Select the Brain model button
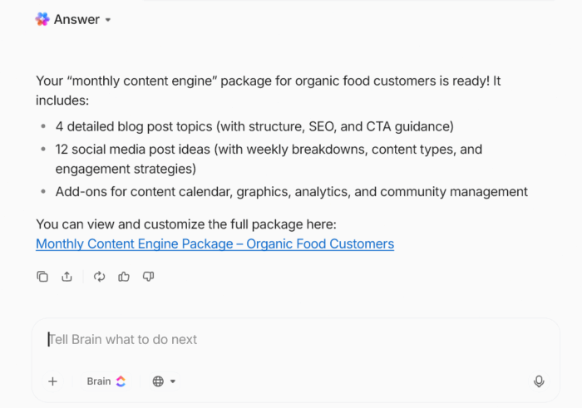 (x=99, y=381)
